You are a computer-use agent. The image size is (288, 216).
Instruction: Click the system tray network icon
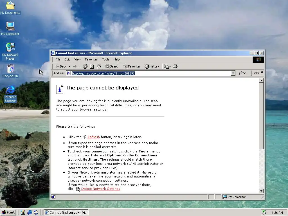[264, 213]
